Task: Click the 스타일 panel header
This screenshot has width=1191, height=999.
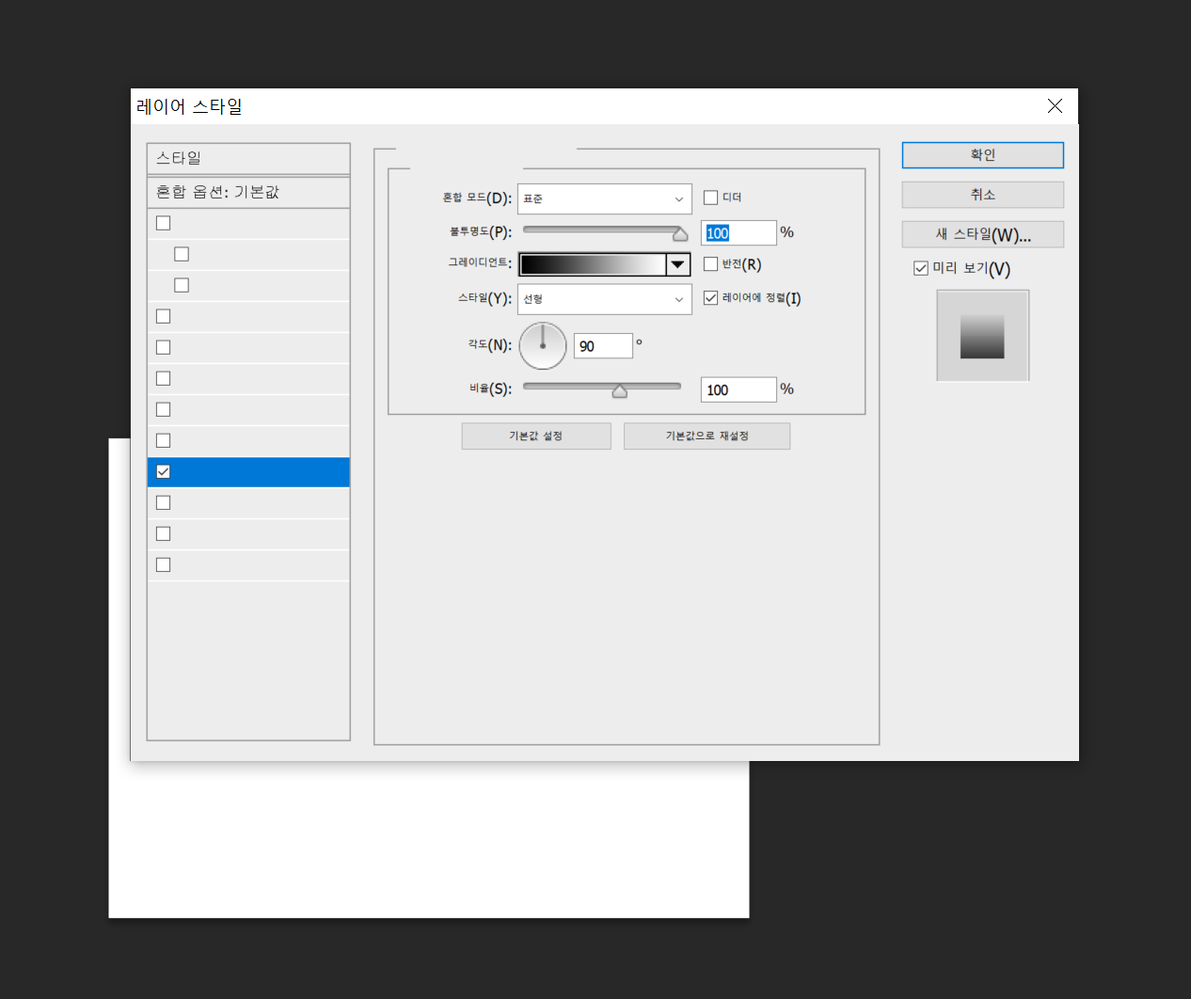Action: coord(248,158)
